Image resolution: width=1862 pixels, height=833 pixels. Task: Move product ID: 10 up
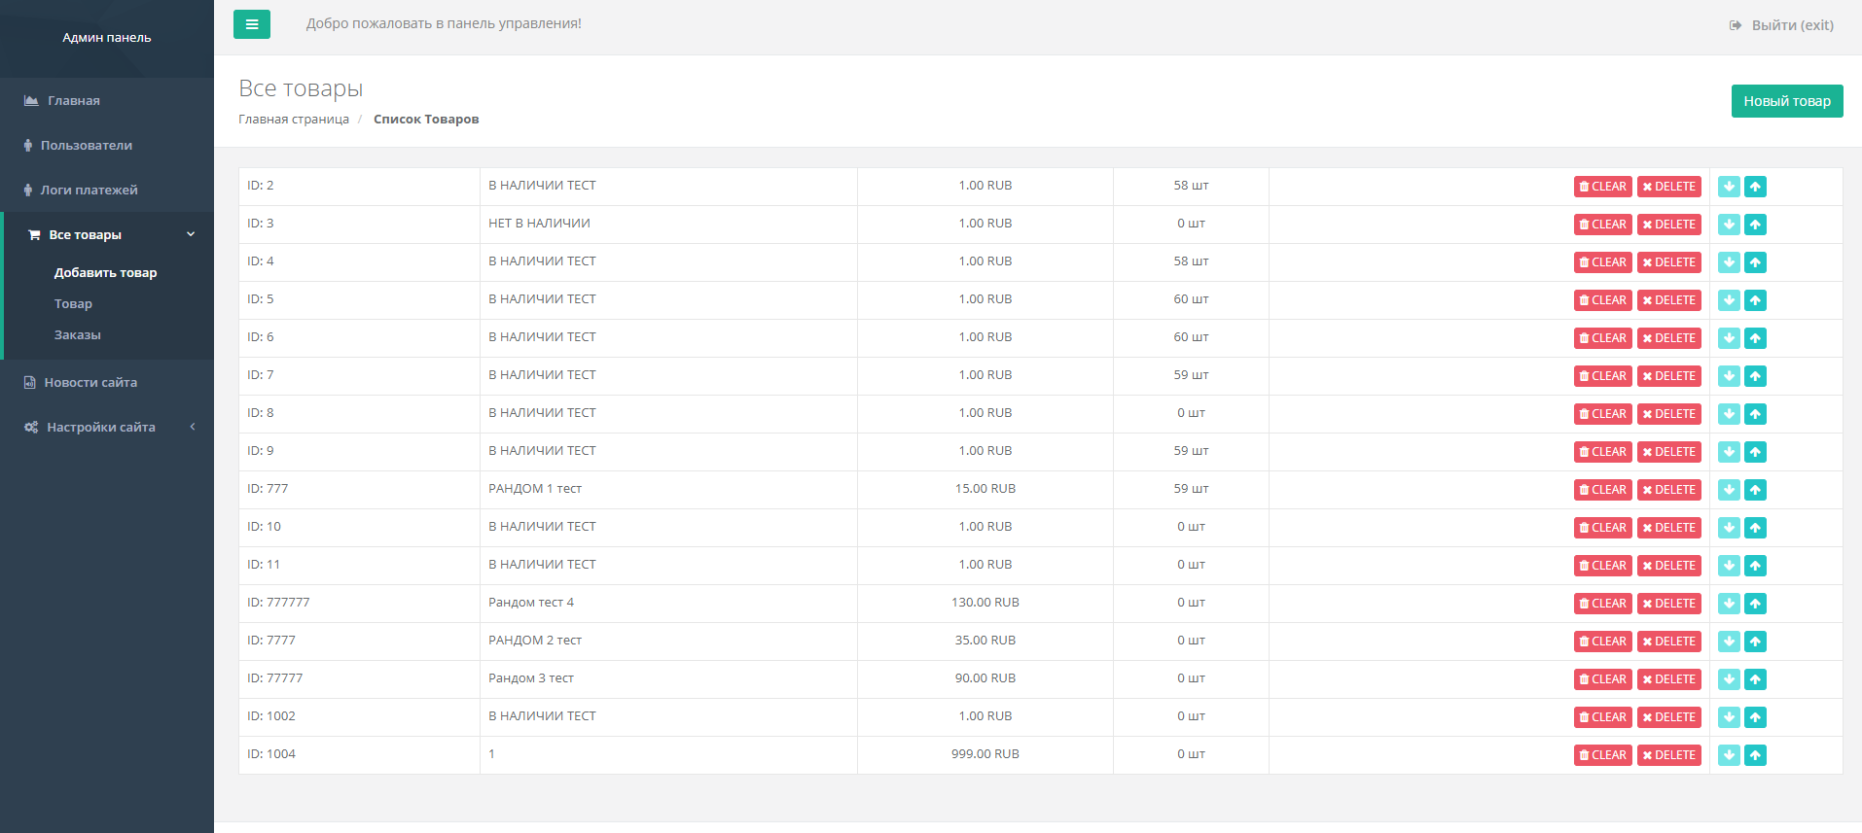1755,528
